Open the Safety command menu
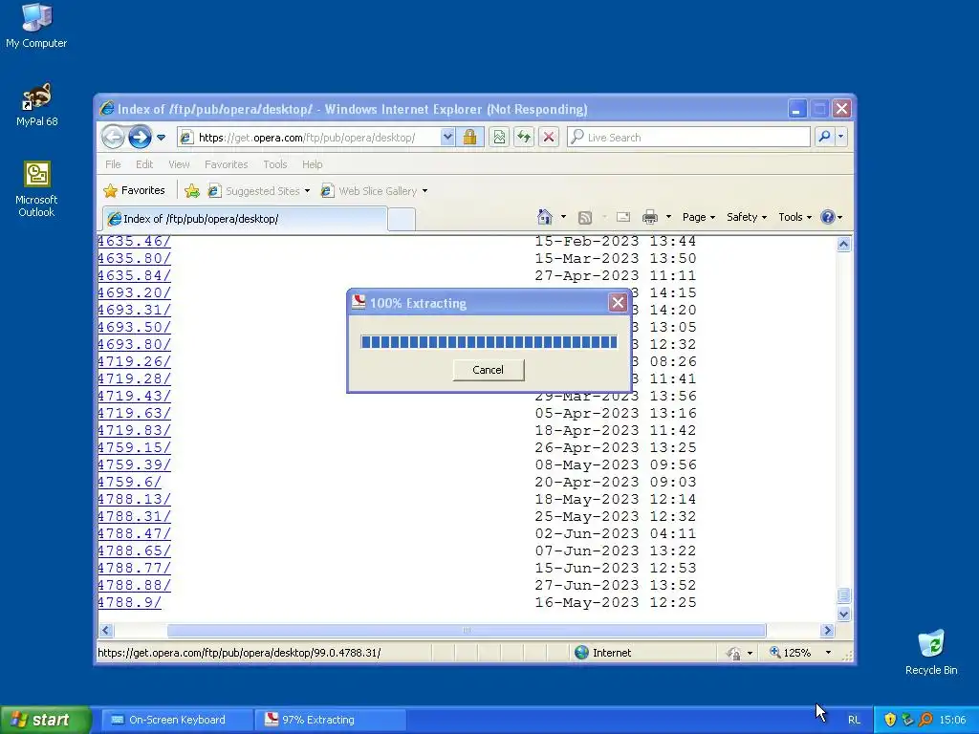The width and height of the screenshot is (979, 734). tap(746, 217)
